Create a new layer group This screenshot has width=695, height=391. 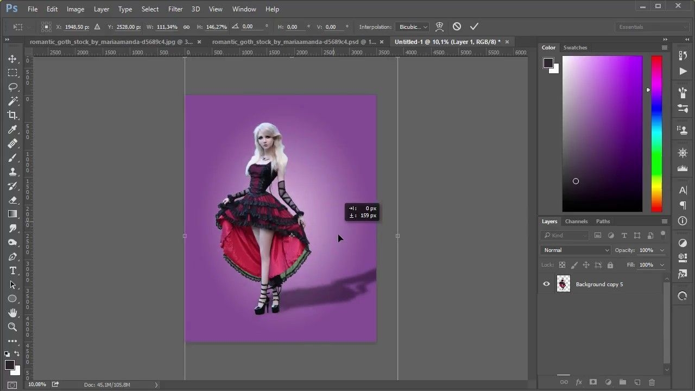(623, 382)
